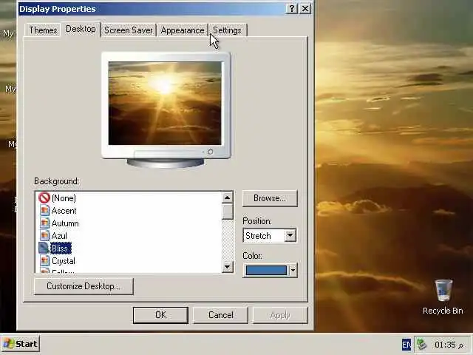
Task: Switch to the Settings tab
Action: click(x=227, y=30)
